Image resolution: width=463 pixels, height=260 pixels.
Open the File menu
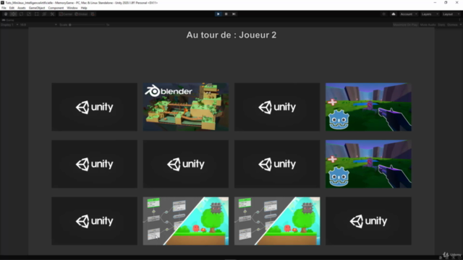pos(4,8)
